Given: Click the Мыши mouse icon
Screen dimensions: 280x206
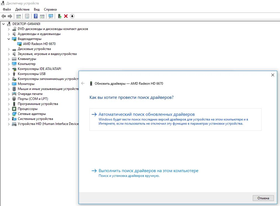Looking at the screenshot, I should 14,89.
